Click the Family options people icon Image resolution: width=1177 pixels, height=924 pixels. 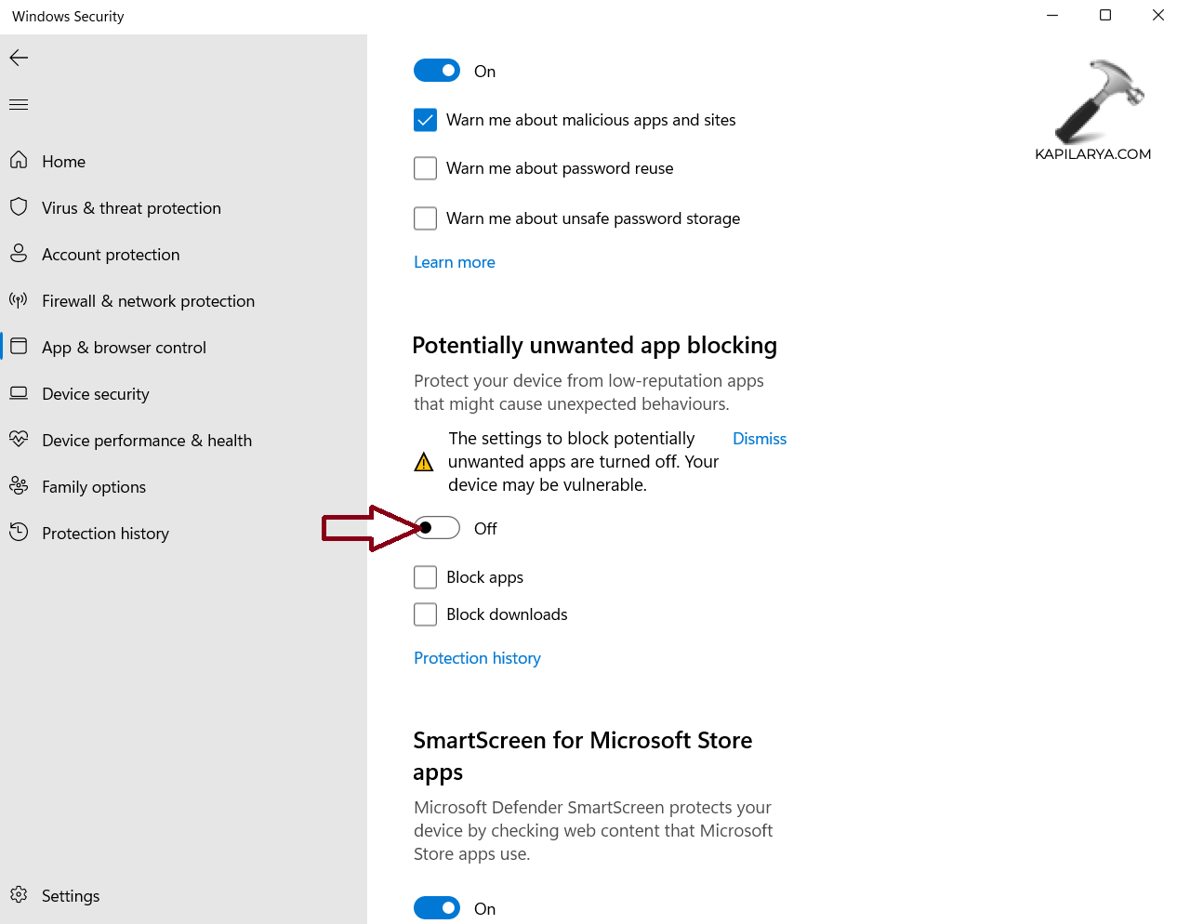(x=19, y=486)
